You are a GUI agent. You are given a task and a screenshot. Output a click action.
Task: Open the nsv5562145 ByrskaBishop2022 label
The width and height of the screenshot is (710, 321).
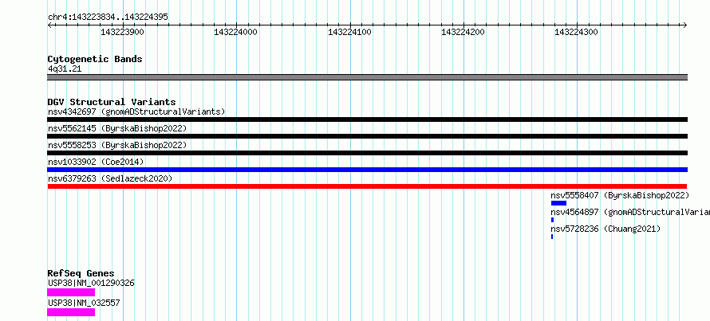click(x=116, y=128)
